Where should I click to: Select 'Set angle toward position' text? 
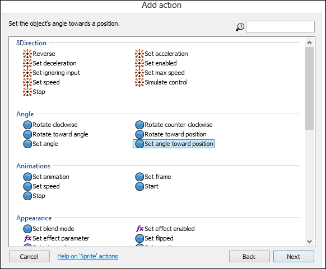click(179, 144)
